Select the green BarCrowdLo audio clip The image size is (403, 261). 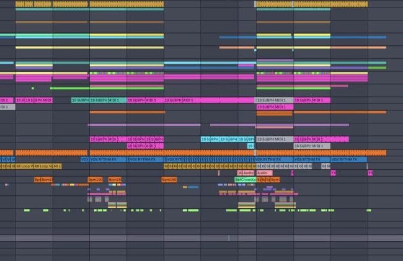tap(247, 180)
